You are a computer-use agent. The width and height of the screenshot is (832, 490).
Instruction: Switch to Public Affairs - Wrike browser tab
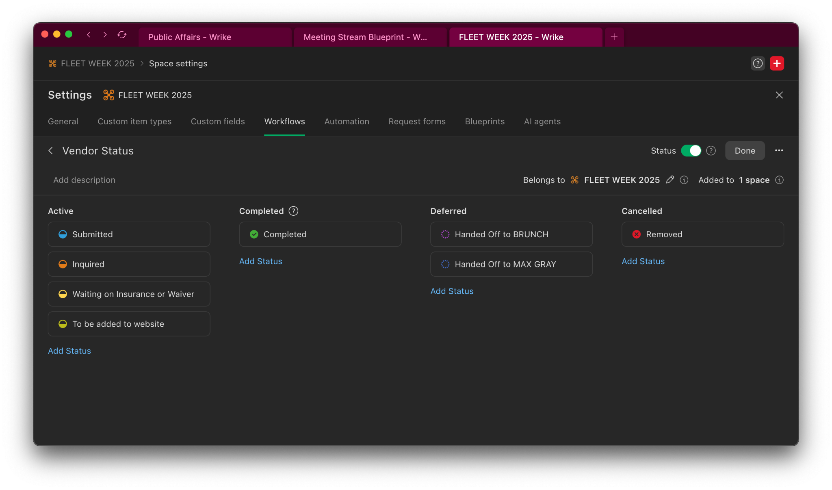point(215,37)
